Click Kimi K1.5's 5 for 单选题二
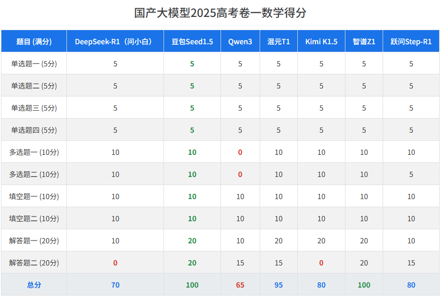Viewport: 442px width, 297px height. 321,86
